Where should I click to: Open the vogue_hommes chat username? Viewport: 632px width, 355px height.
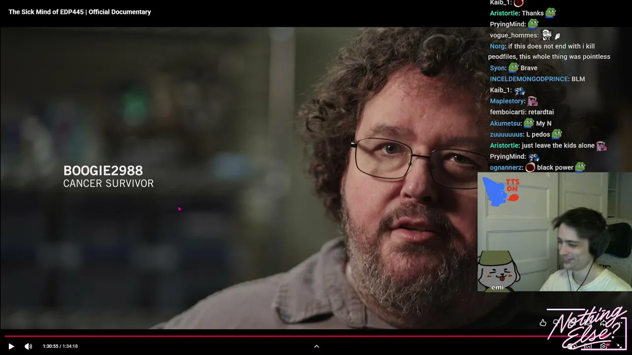(x=514, y=35)
